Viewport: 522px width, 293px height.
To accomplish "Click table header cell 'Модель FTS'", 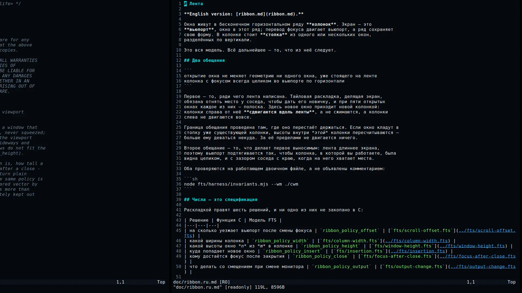I will (263, 220).
